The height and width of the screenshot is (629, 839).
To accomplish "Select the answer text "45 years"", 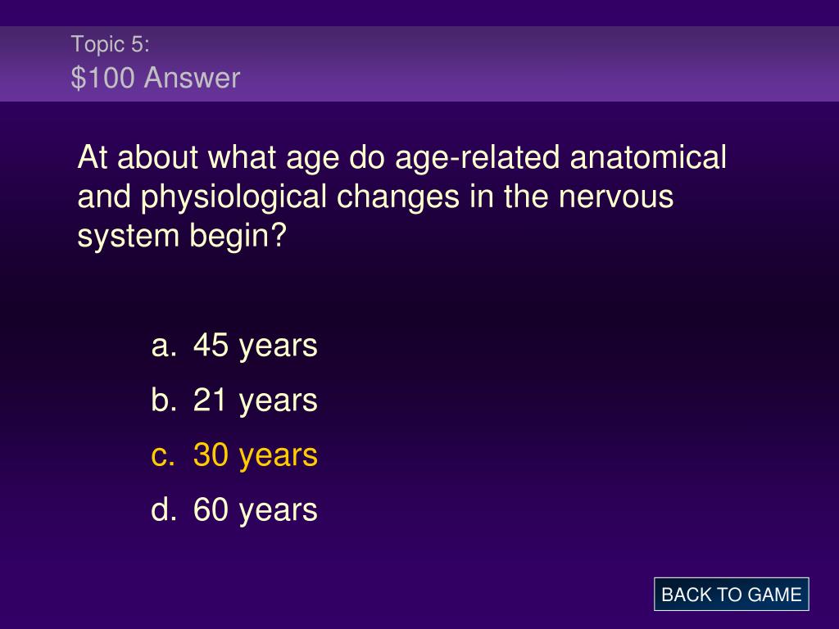I will tap(256, 346).
